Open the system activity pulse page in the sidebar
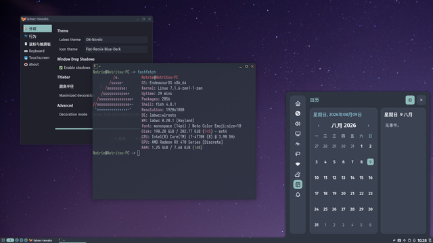 [x=298, y=144]
